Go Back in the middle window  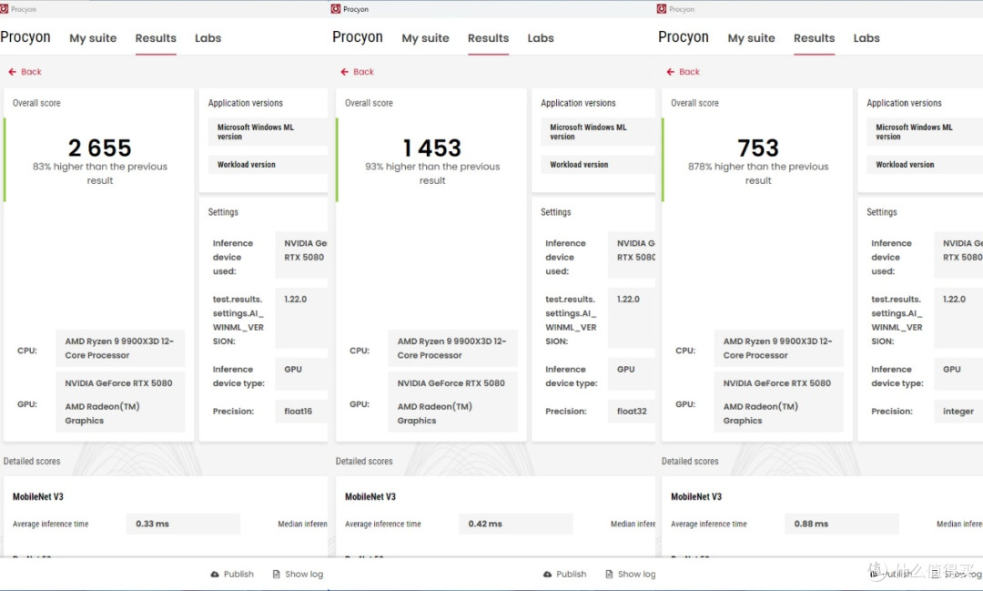[357, 72]
